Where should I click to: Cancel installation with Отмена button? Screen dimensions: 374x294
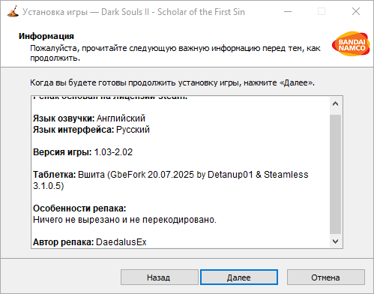pos(326,277)
